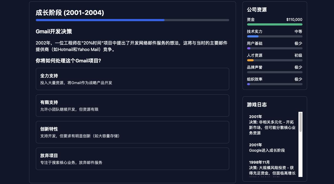Click the 非相关多元化 decision log entry
This screenshot has width=334, height=184.
272,128
